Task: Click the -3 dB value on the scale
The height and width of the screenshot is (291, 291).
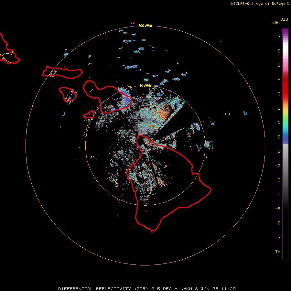Action: [x=278, y=180]
